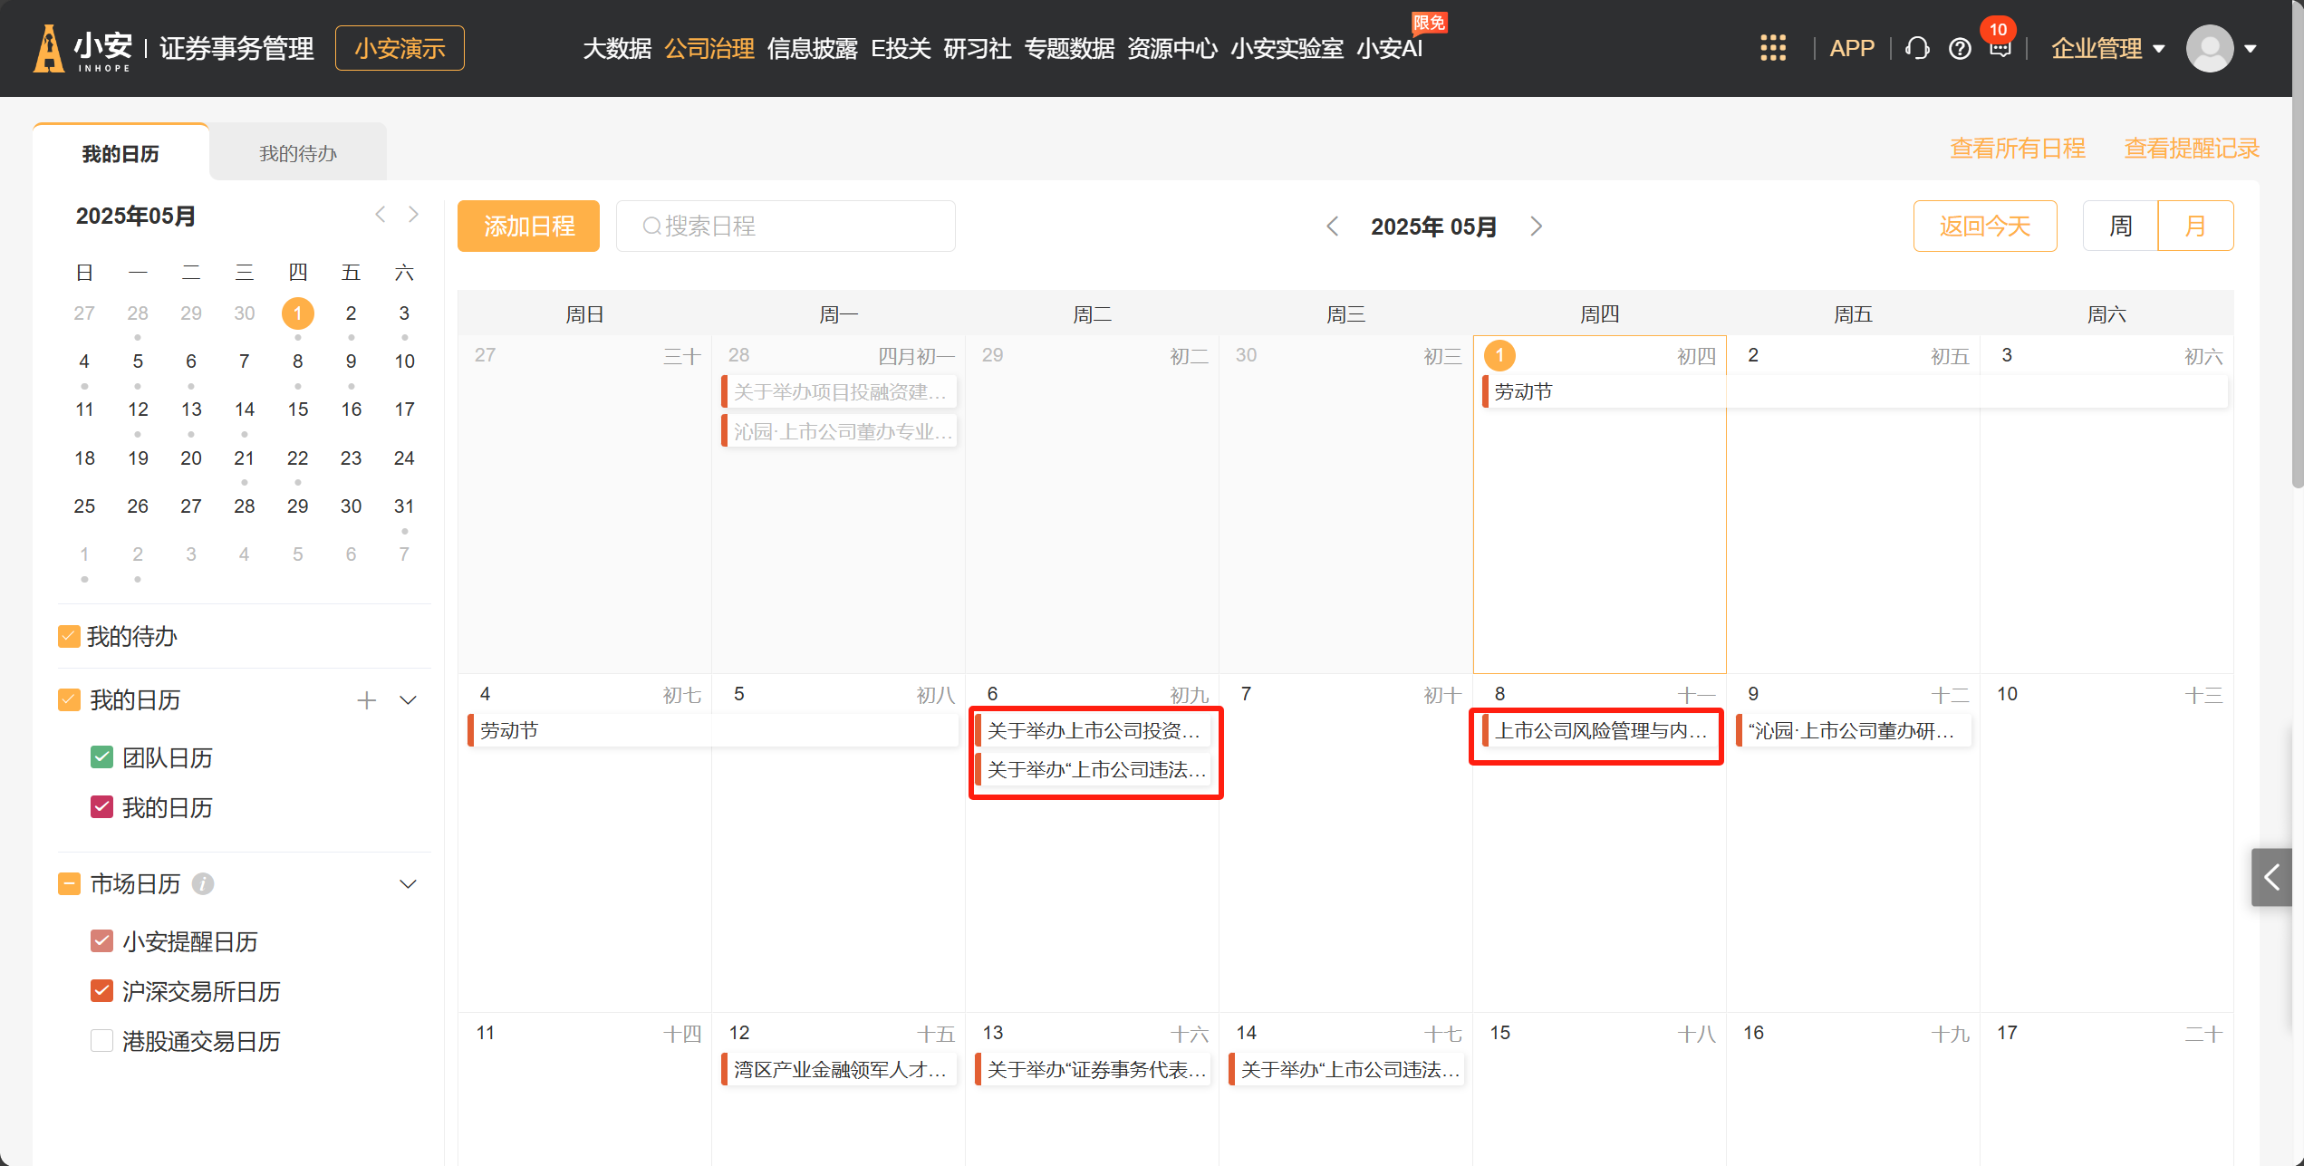Open the help question mark icon
Viewport: 2304px width, 1166px height.
(x=1960, y=49)
